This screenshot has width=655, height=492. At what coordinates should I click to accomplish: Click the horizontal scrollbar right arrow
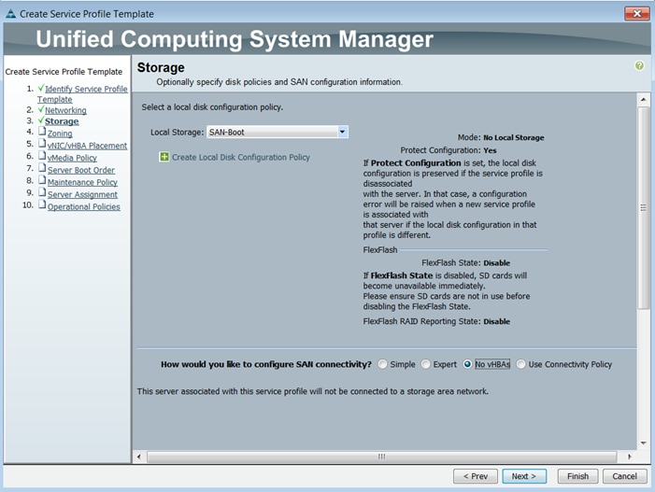(x=629, y=457)
